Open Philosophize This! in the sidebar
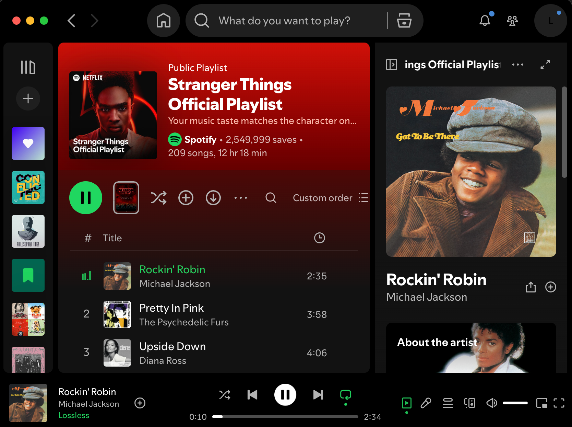 (x=28, y=231)
